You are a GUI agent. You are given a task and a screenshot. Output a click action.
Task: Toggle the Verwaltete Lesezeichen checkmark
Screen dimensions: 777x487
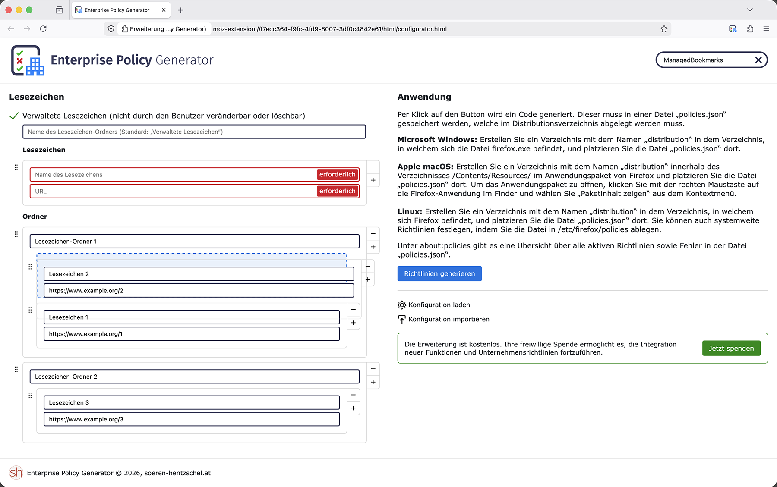tap(14, 116)
